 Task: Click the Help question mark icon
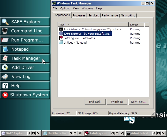tap(5, 86)
